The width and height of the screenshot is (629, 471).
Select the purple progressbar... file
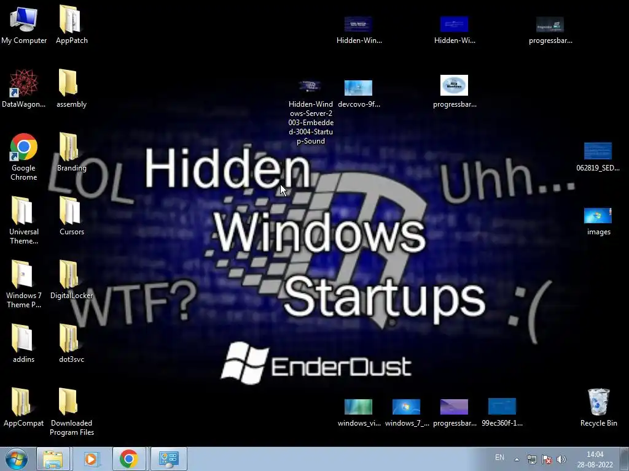(x=455, y=413)
